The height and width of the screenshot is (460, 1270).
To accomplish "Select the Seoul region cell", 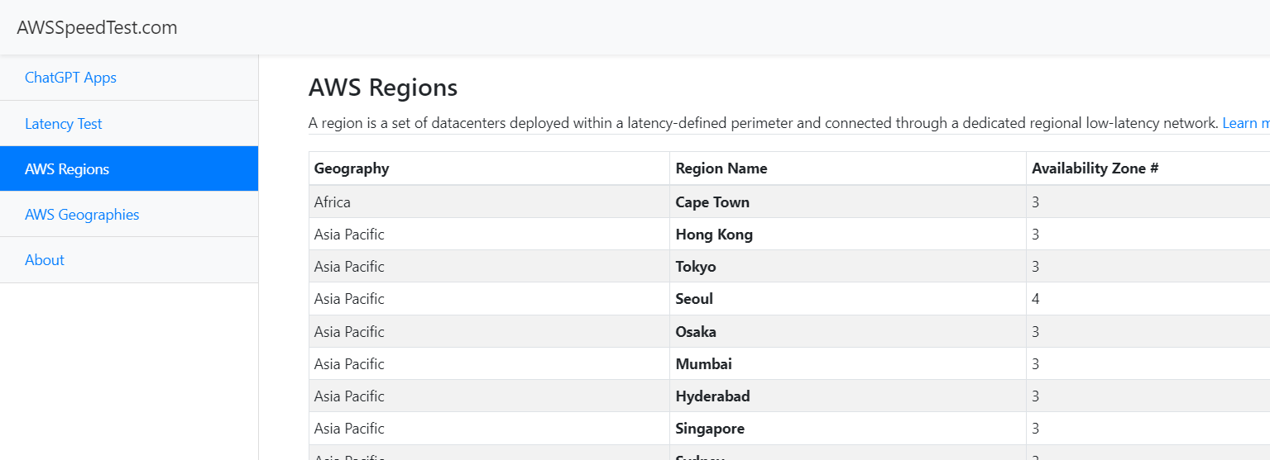I will tap(694, 299).
